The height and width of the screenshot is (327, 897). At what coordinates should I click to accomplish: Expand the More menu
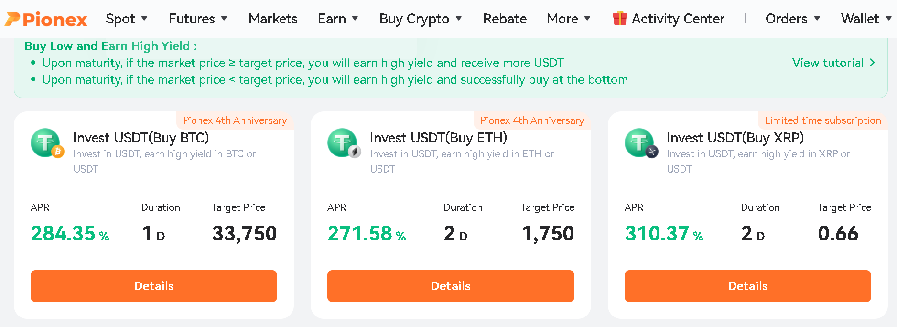569,19
